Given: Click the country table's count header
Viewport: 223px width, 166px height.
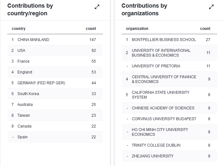Looking at the screenshot, I should pos(91,29).
